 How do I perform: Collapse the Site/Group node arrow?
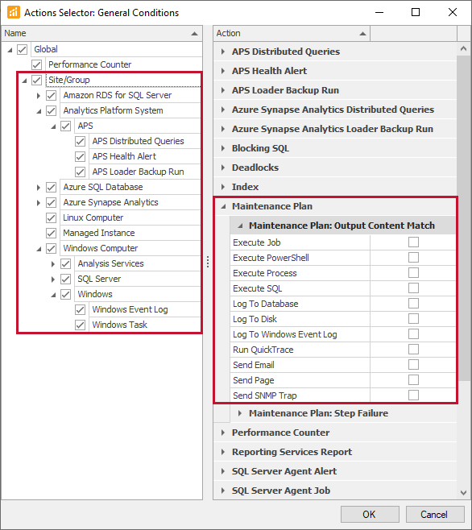24,81
